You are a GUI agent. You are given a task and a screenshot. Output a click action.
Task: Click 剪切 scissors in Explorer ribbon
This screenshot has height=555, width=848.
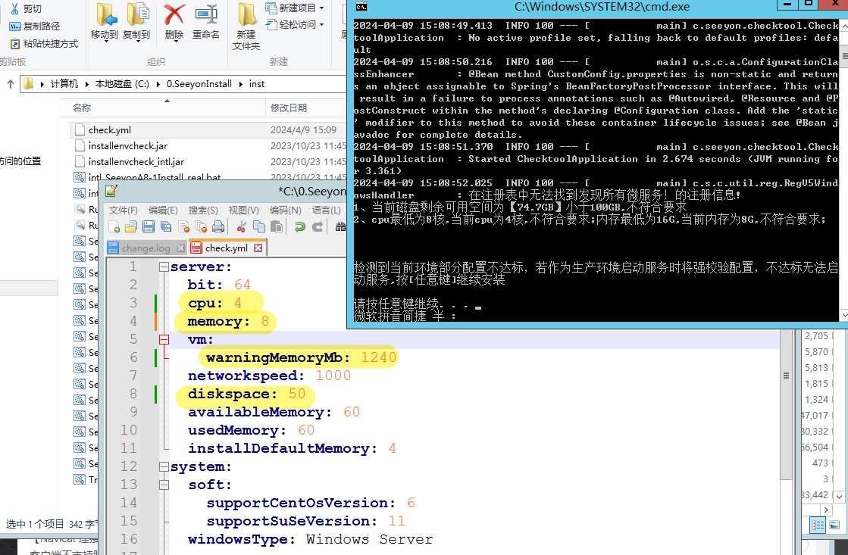[x=26, y=8]
